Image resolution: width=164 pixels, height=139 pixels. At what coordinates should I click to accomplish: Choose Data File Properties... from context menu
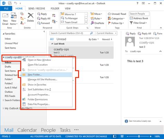point(47,104)
